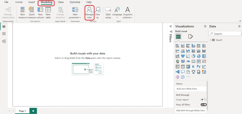Insert a KPI visual
The width and height of the screenshot is (242, 114).
(x=204, y=61)
